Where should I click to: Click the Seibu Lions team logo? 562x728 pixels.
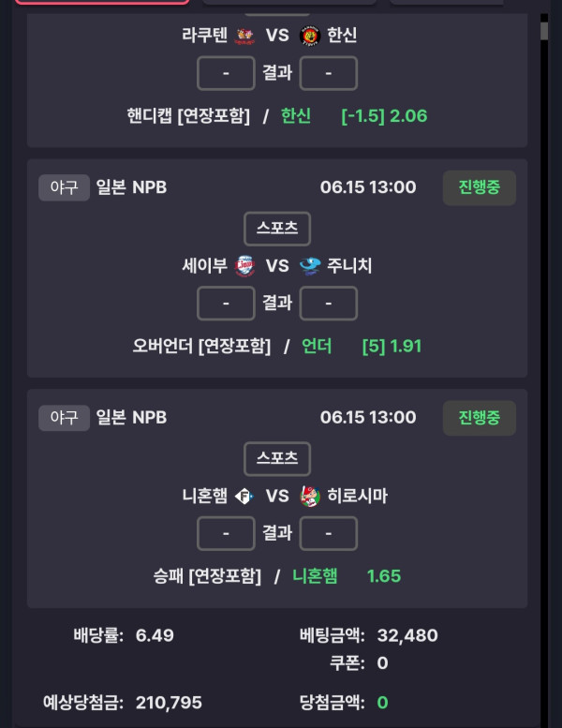tap(244, 266)
